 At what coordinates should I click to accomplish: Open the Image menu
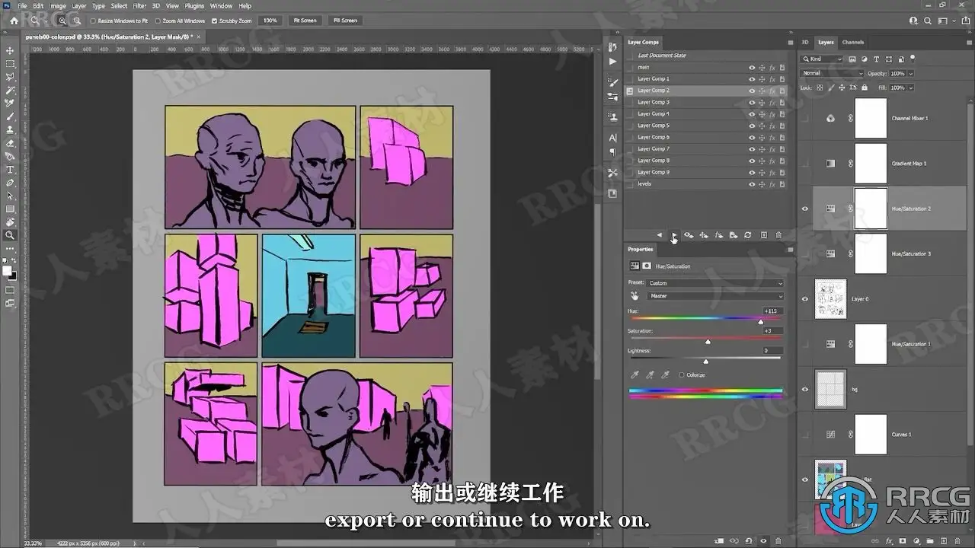point(58,5)
